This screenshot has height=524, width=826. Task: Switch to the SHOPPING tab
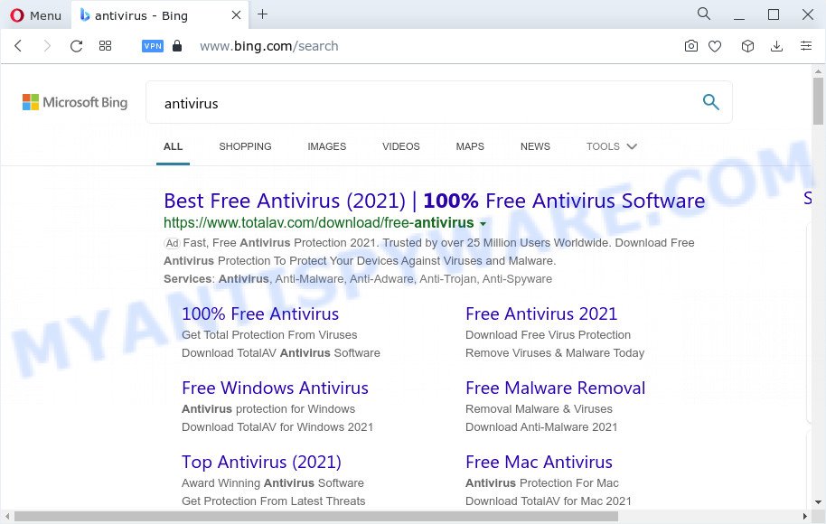(246, 146)
